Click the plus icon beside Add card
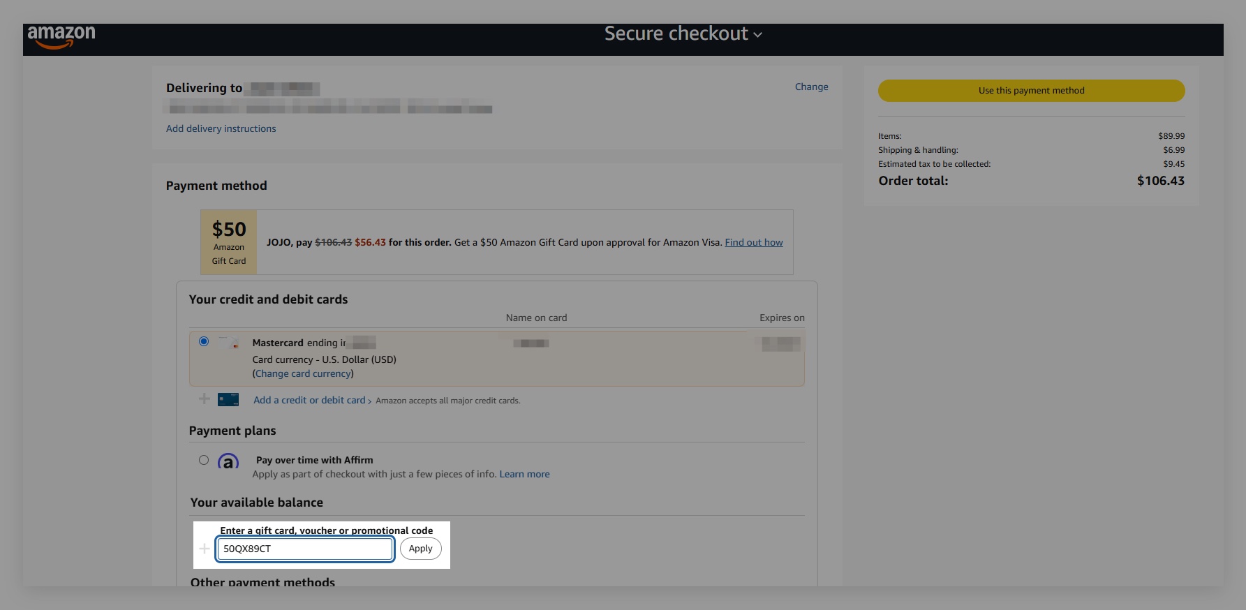The height and width of the screenshot is (610, 1246). click(x=204, y=399)
